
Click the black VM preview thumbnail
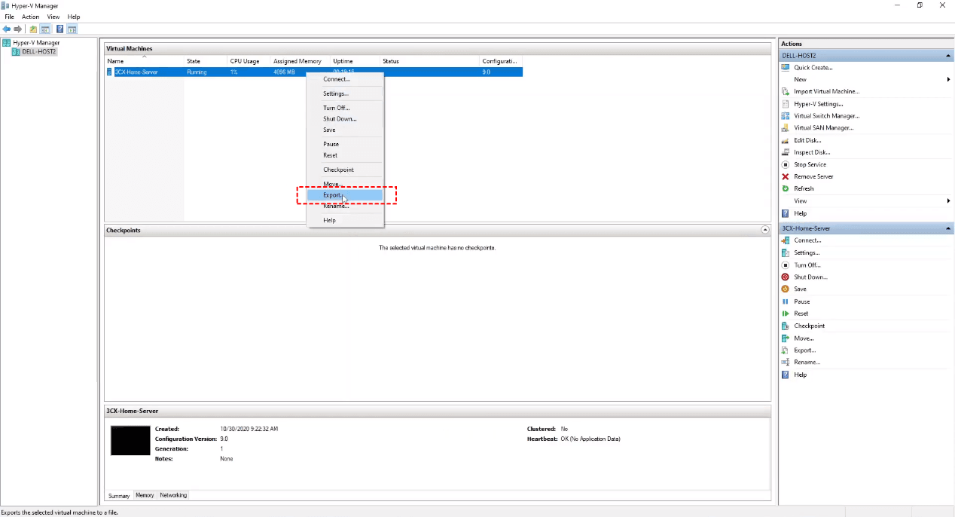pos(130,441)
